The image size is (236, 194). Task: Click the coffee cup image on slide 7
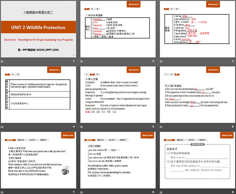64,172
